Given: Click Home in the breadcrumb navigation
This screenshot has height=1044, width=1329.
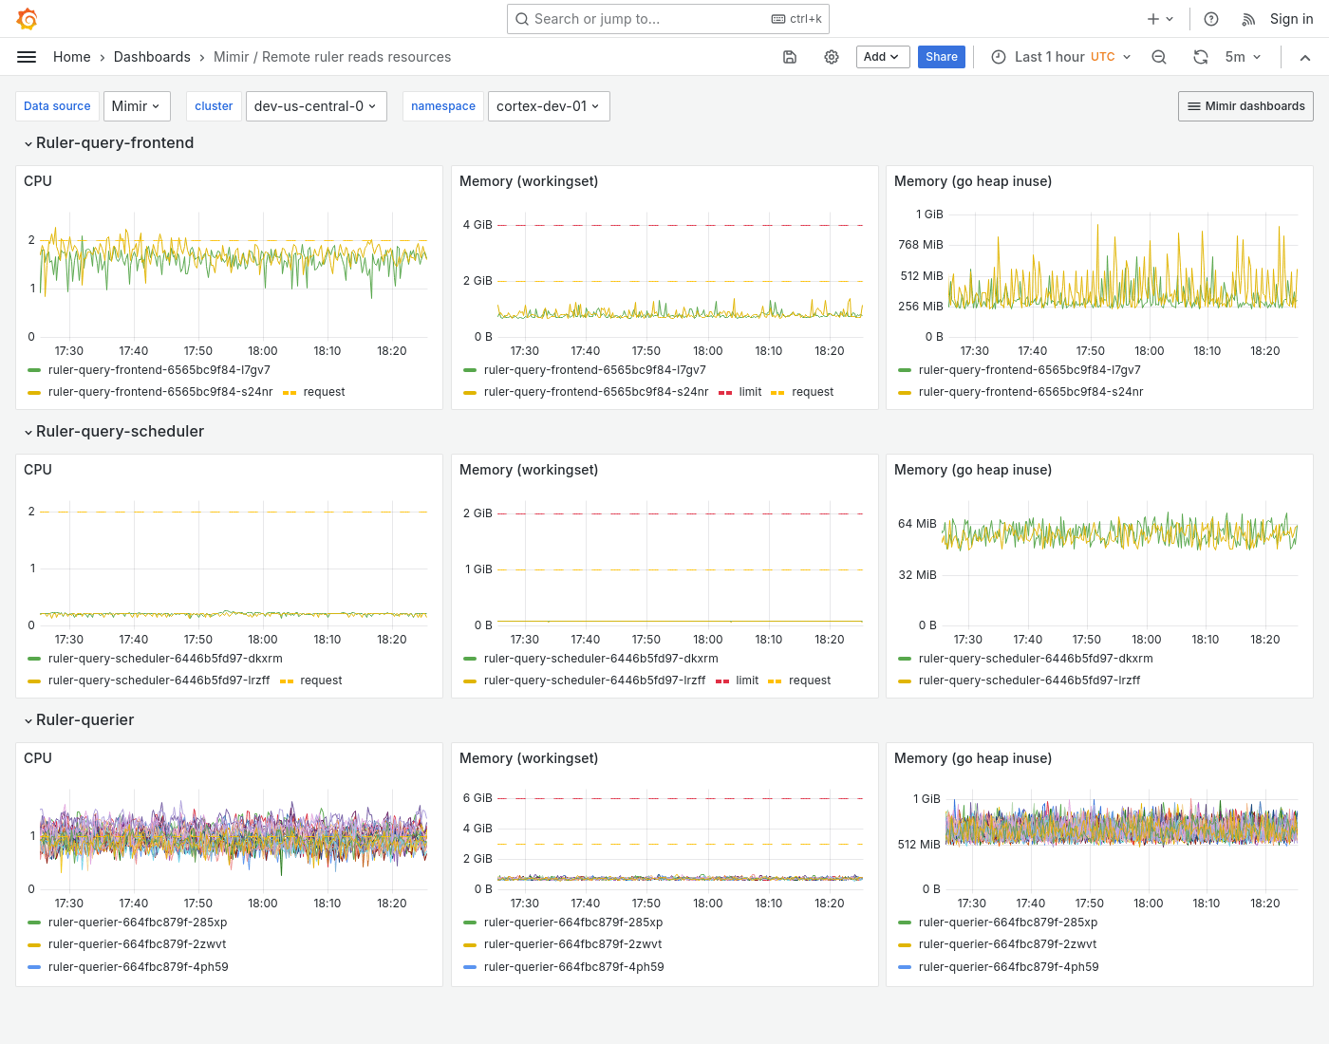Looking at the screenshot, I should [71, 57].
